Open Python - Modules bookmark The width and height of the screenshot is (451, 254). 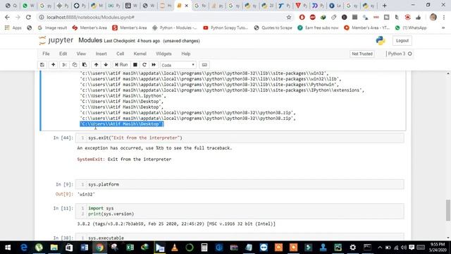tap(175, 28)
